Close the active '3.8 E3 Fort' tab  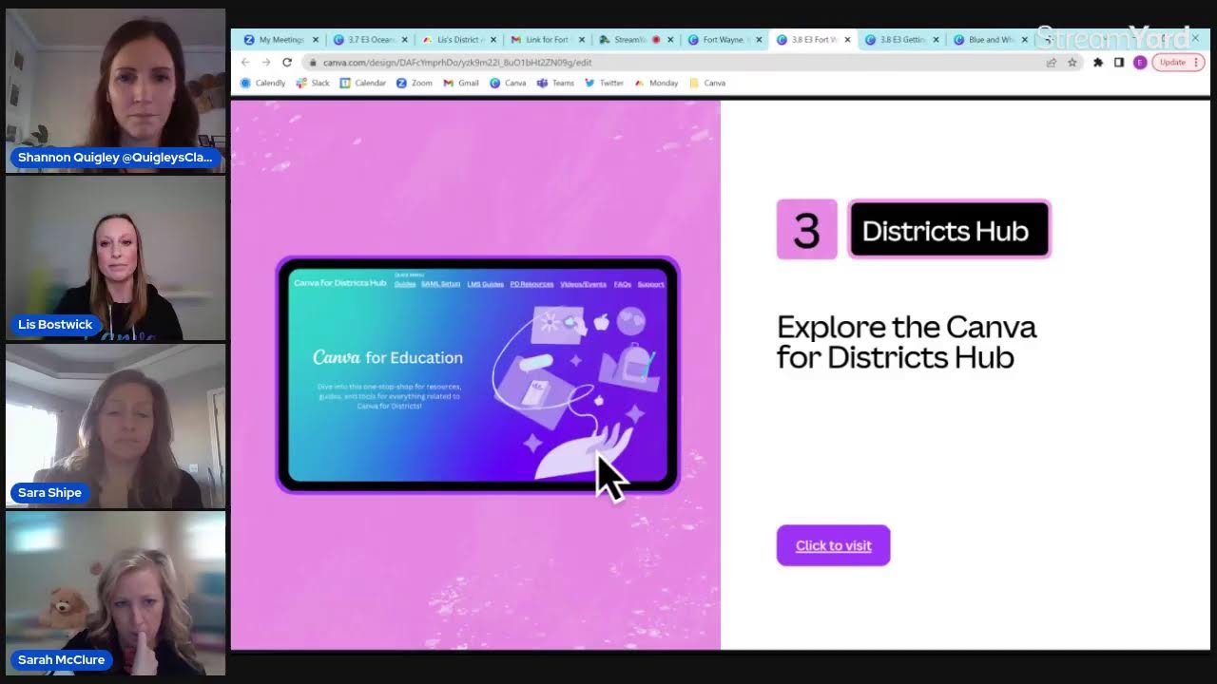(847, 40)
